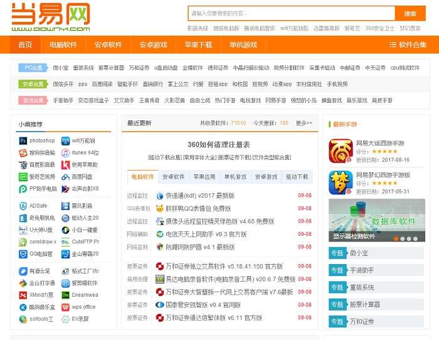Click the 快用苹果助 icon
Screen dimensions: 439x340
point(65,165)
